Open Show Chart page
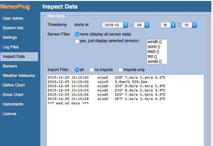Image resolution: width=213 pixels, height=146 pixels. [x=13, y=95]
